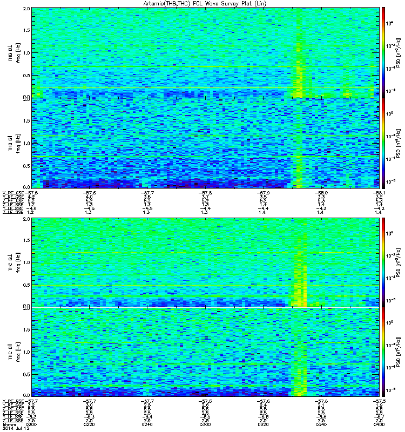Click the color bar beside the THB B⊥ panel
The width and height of the screenshot is (405, 432).
pyautogui.click(x=383, y=52)
